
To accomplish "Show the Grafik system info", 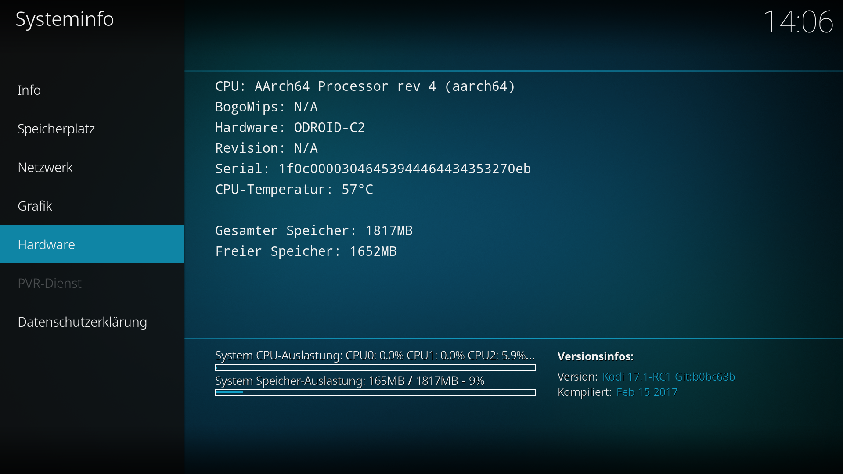I will (92, 206).
